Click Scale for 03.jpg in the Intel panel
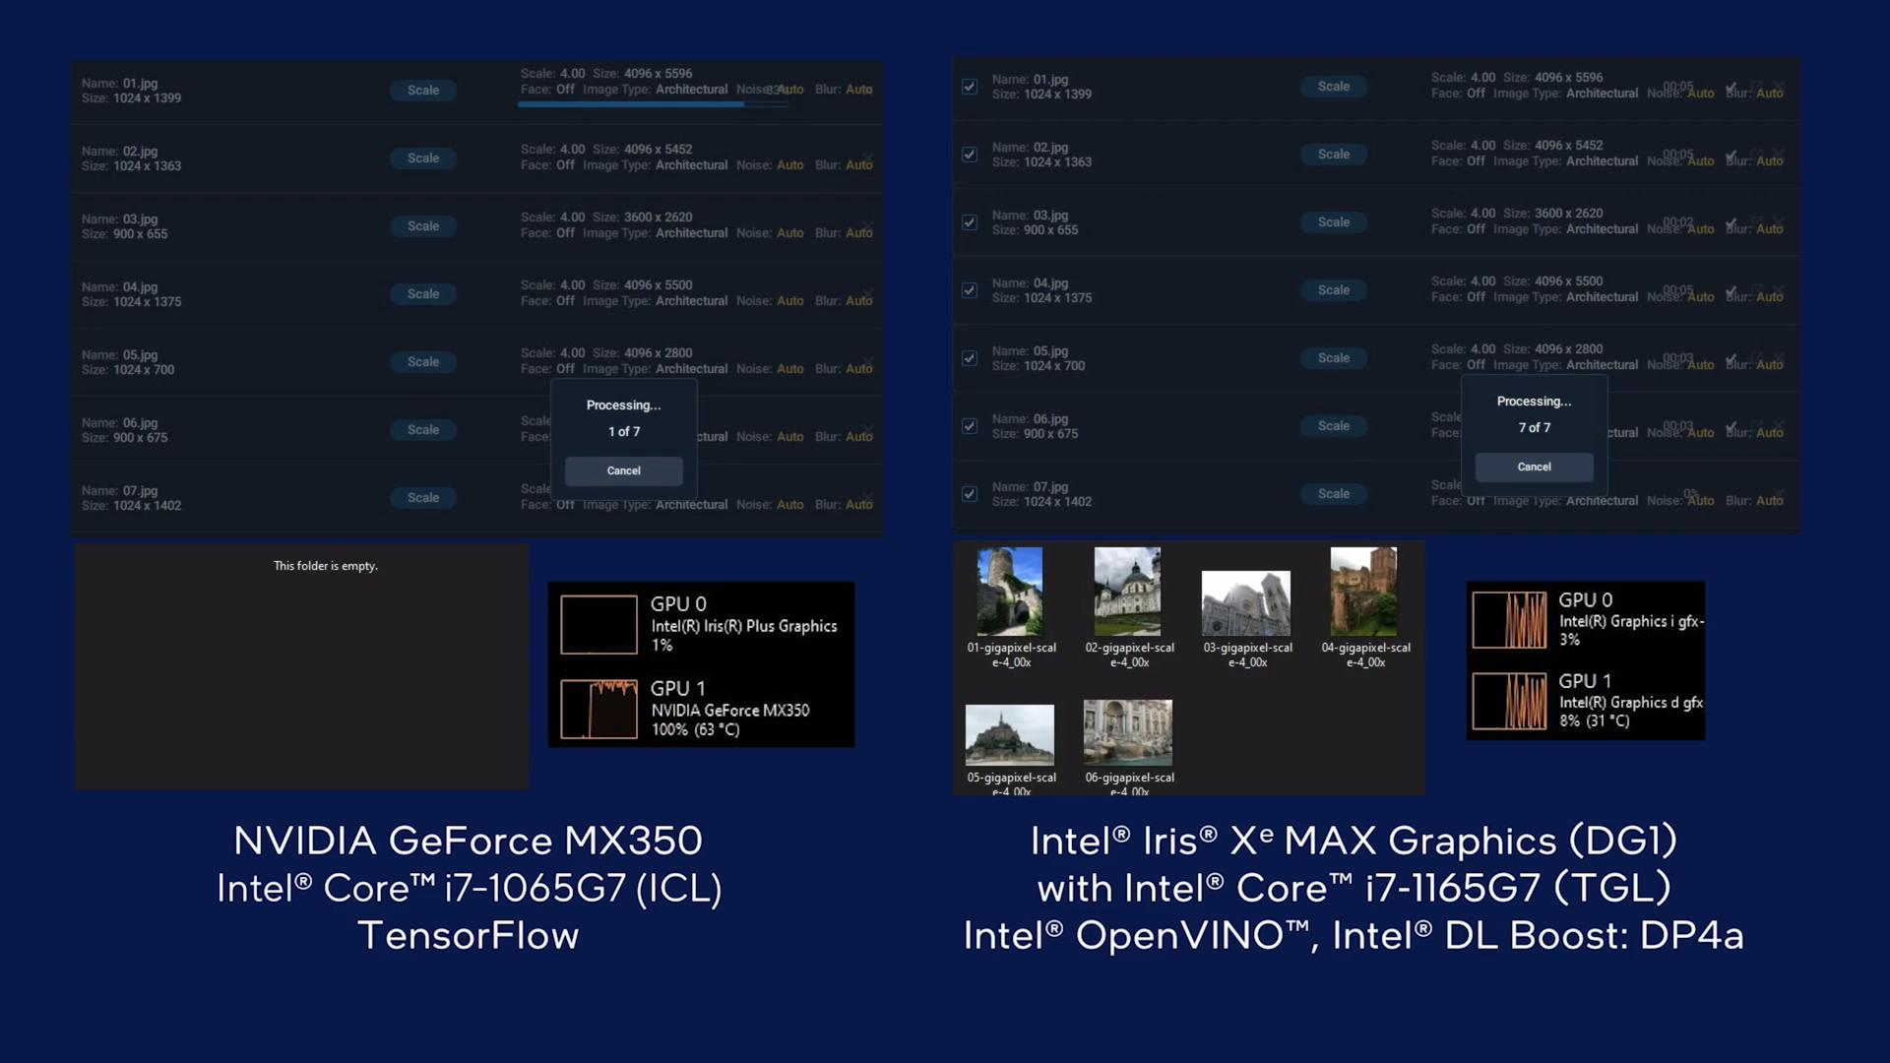 (x=1334, y=221)
